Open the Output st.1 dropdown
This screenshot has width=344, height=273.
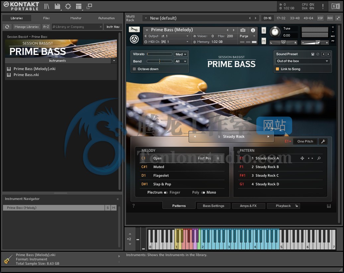167,36
